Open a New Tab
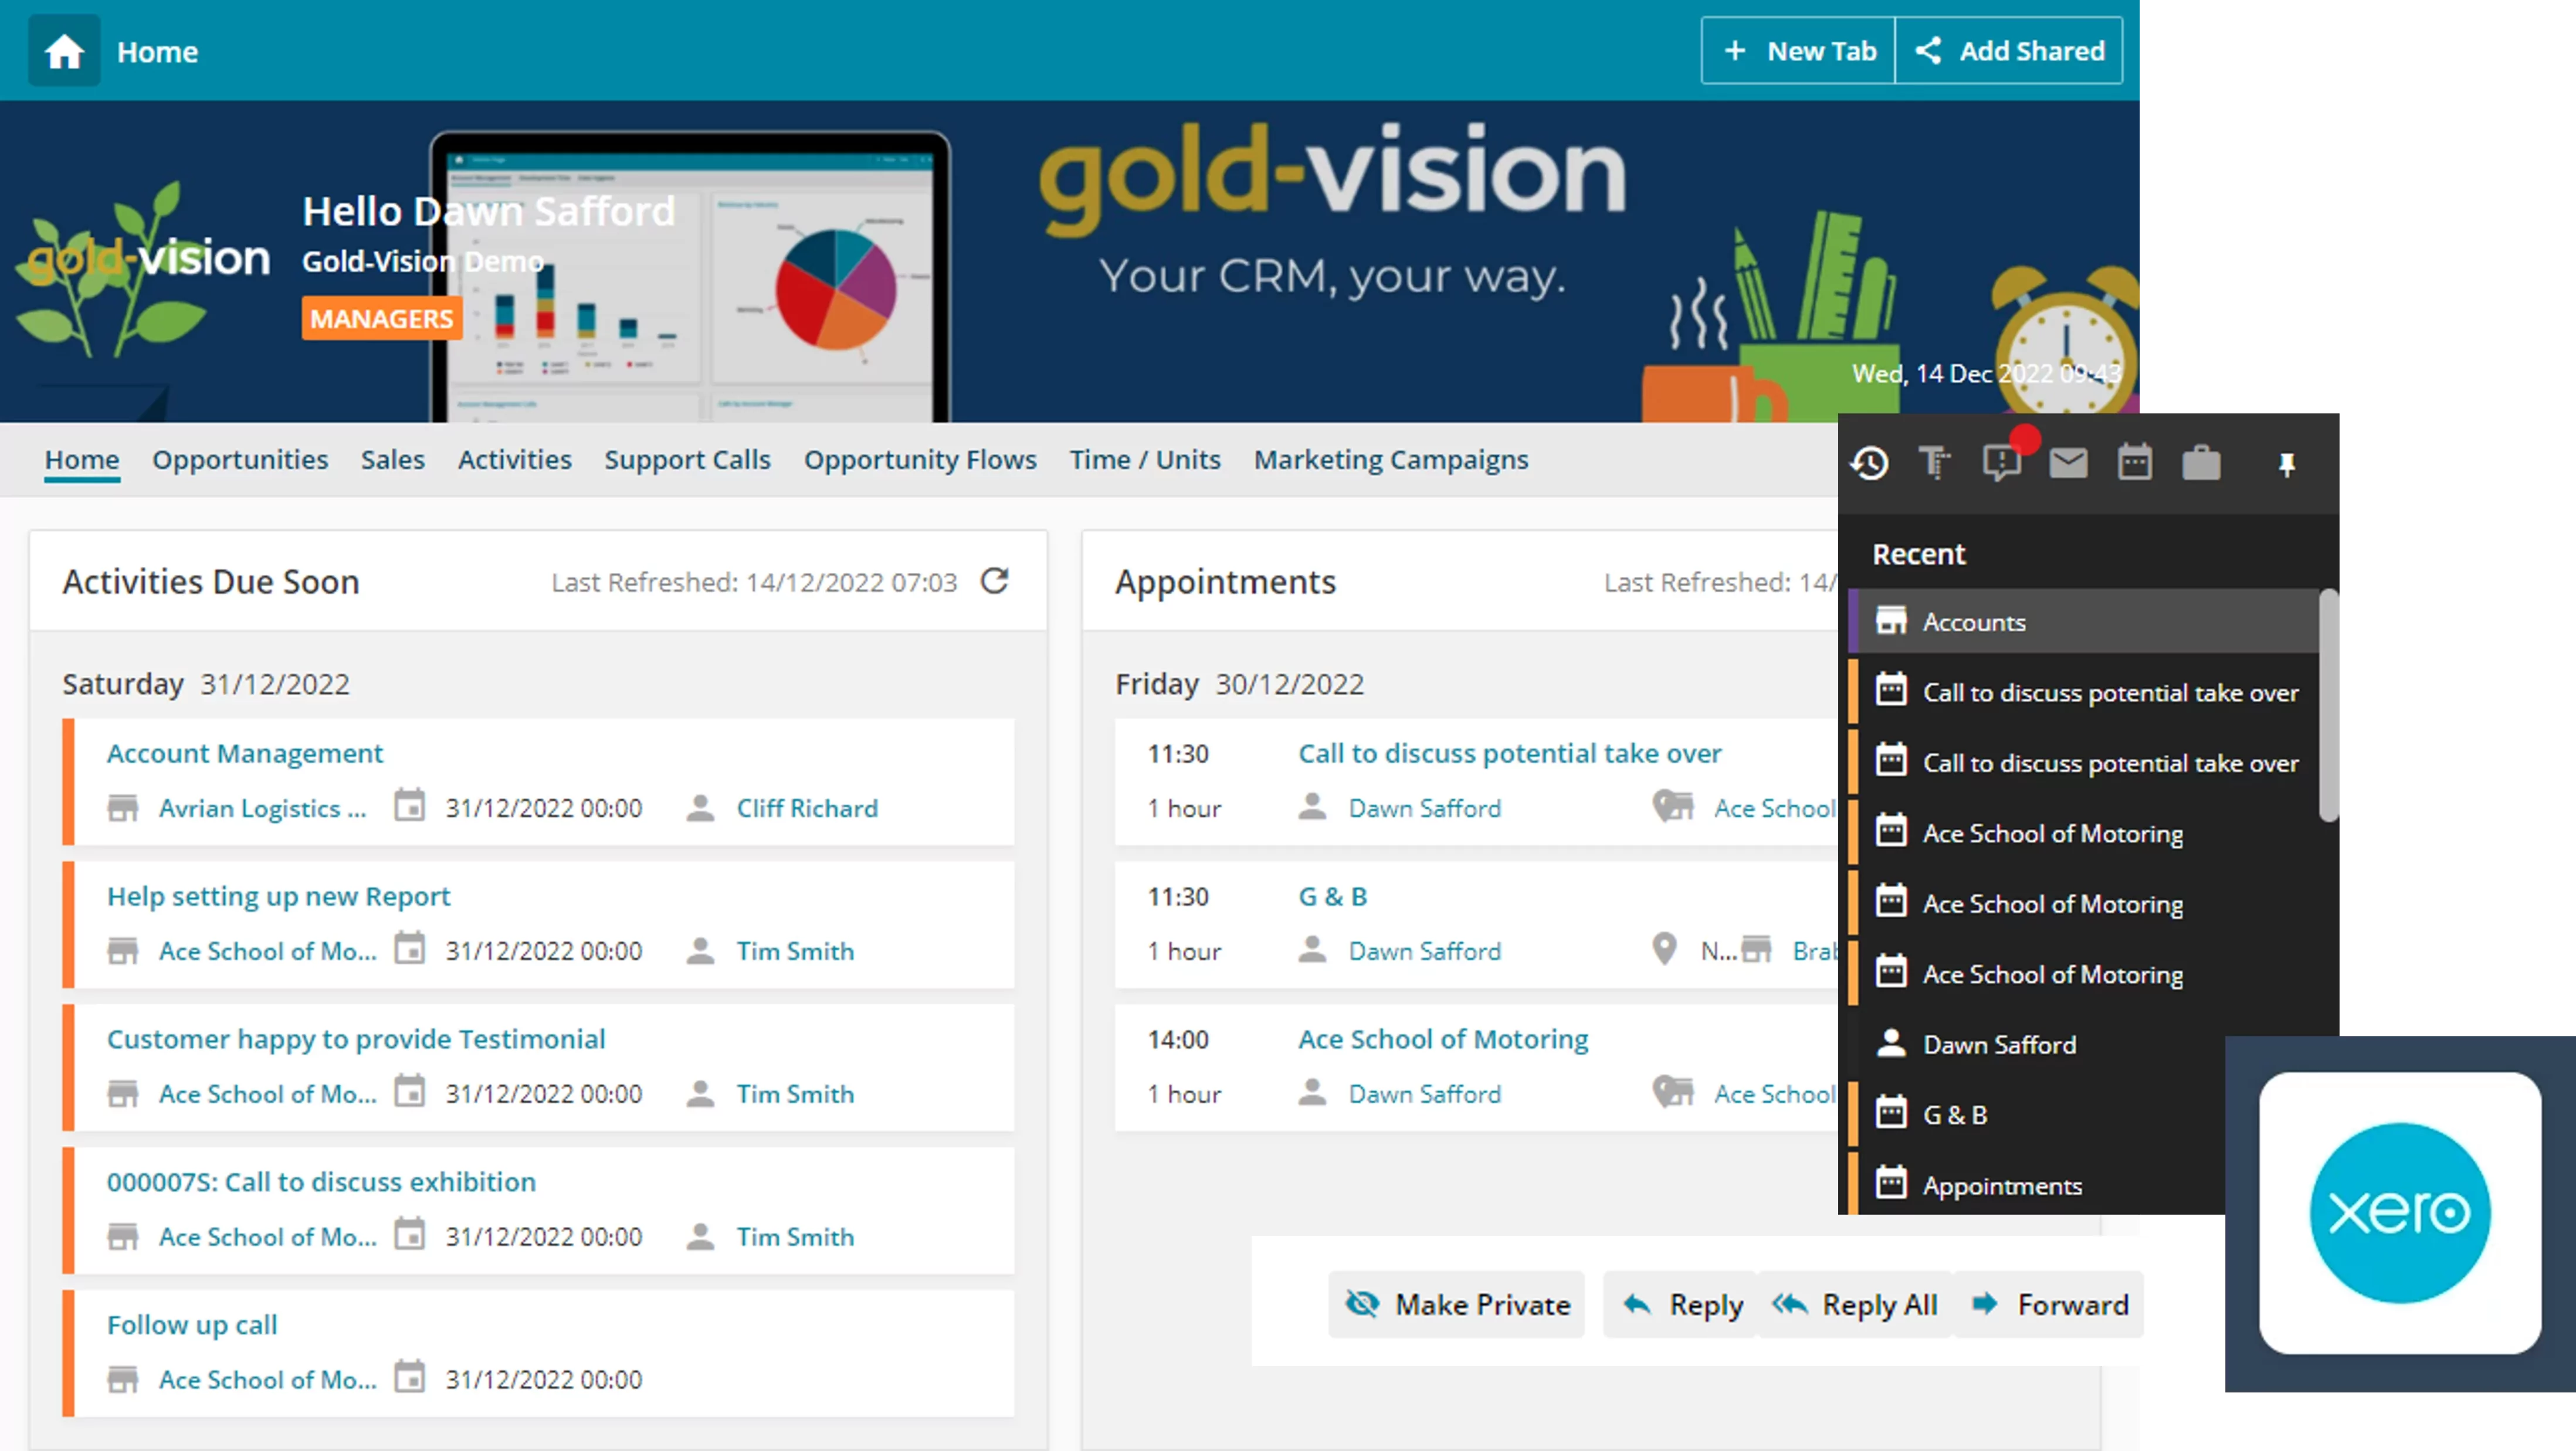Screen dimensions: 2576x1451 [x=1798, y=51]
